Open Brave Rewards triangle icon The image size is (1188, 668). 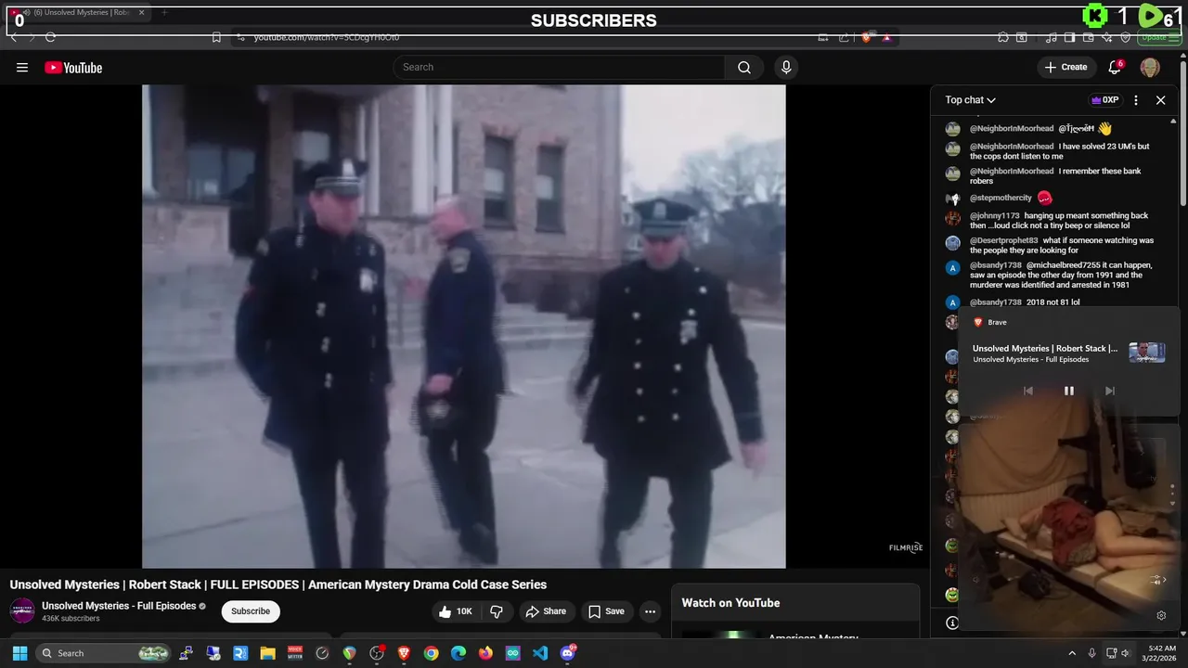(x=886, y=37)
